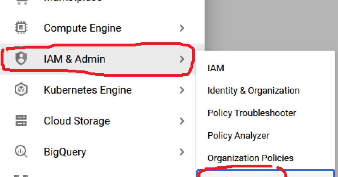
Task: Open the Cloud Storage submenu arrow
Action: 182,121
